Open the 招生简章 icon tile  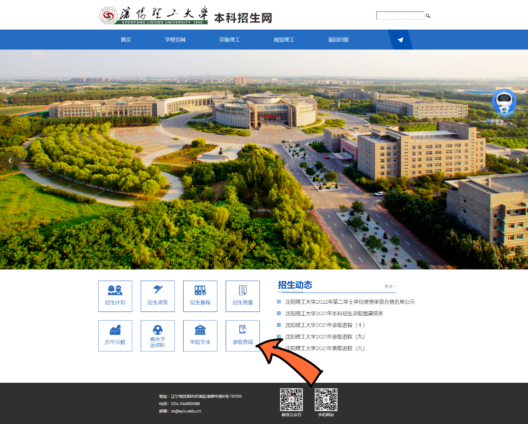click(243, 296)
